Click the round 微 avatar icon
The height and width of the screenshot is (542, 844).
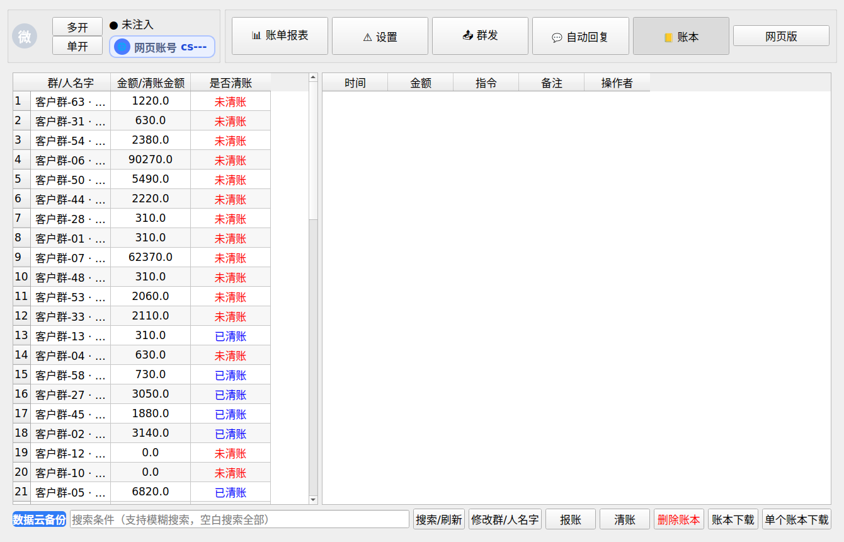24,37
